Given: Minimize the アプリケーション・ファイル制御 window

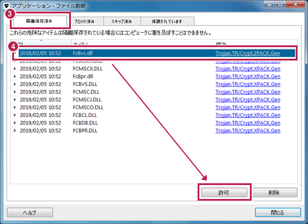Looking at the screenshot, I should pyautogui.click(x=269, y=4).
